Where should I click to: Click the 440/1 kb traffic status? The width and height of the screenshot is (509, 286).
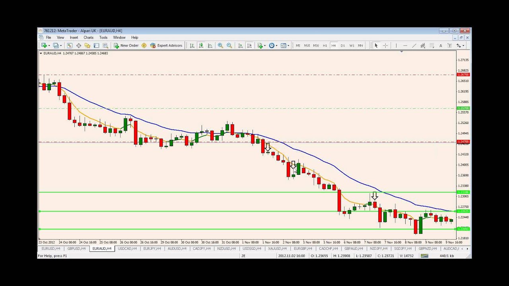pyautogui.click(x=447, y=256)
